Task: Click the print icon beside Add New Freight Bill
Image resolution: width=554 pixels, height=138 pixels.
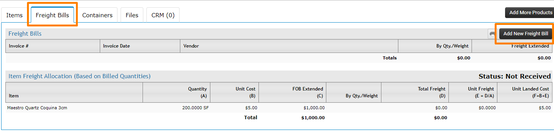Action: [492, 34]
